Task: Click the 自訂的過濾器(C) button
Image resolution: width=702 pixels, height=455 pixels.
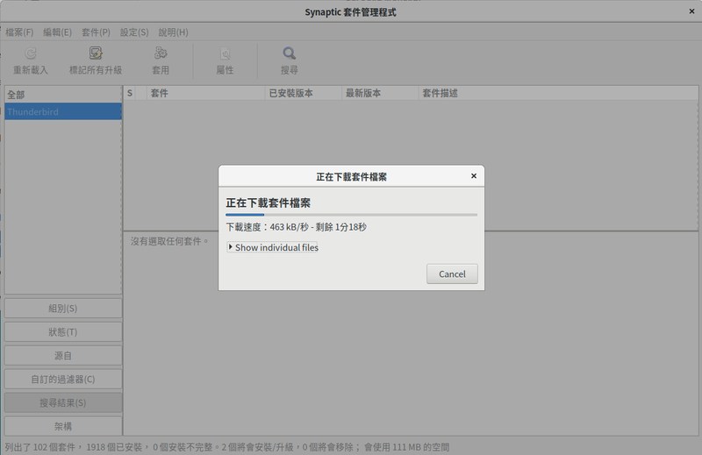Action: [63, 380]
